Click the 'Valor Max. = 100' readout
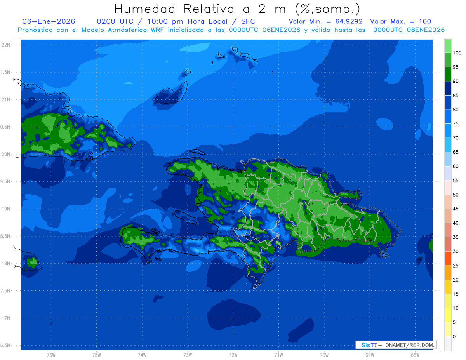Viewport: 466px width, 360px height. [x=401, y=21]
